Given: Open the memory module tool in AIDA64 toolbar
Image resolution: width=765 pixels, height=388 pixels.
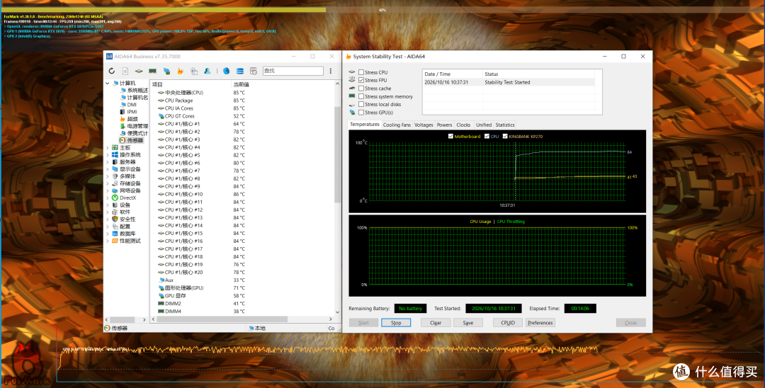Looking at the screenshot, I should tap(153, 72).
